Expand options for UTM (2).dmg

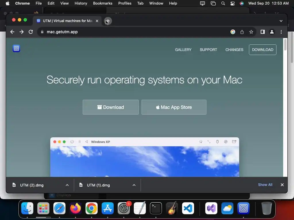pyautogui.click(x=67, y=185)
